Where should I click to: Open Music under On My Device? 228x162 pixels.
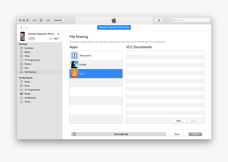click(x=40, y=82)
